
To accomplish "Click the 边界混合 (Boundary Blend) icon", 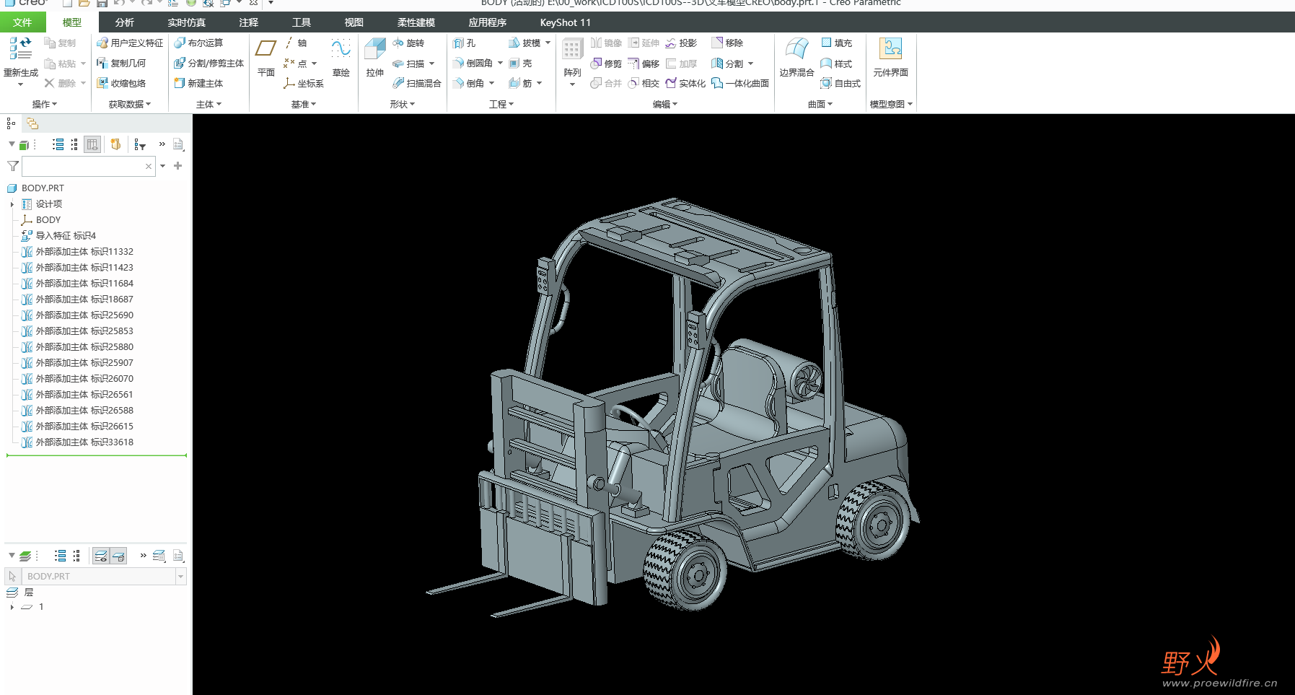I will (x=796, y=50).
